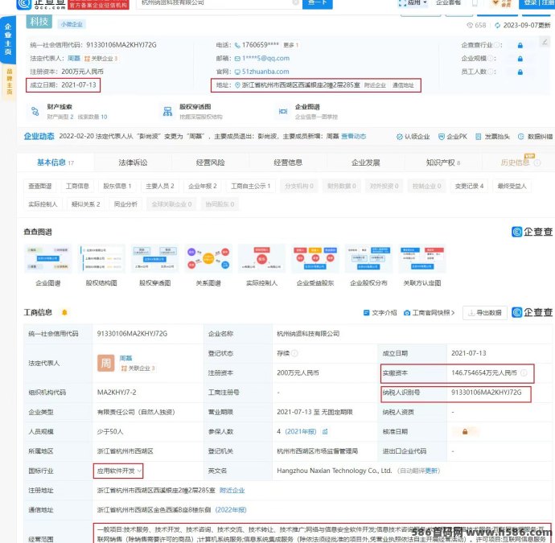Screen dimensions: 555x543
Task: Click the 周 avatar of the legal representative
Action: 106,363
